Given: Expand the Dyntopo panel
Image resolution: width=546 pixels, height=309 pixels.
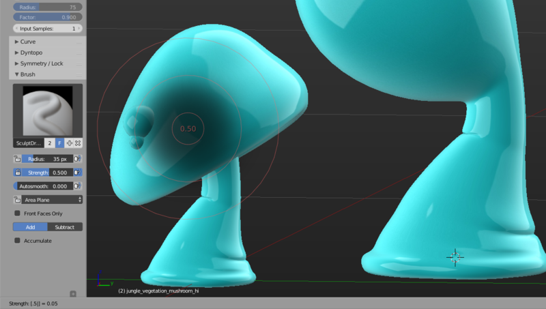Looking at the screenshot, I should pyautogui.click(x=31, y=53).
